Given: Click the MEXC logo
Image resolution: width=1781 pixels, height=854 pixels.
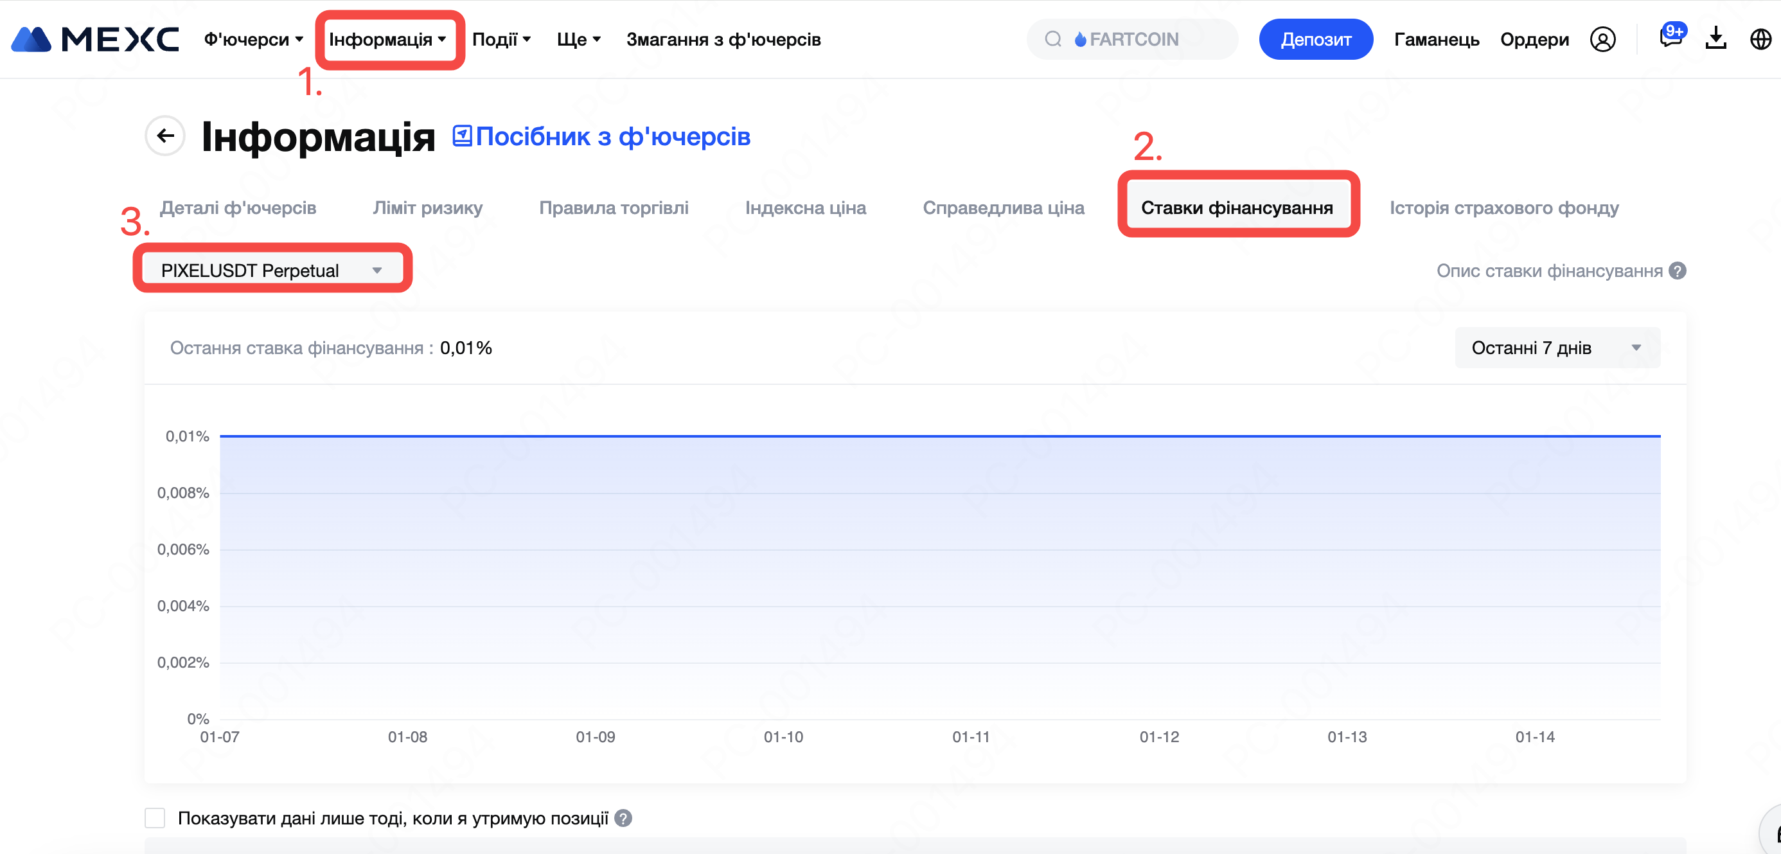Looking at the screenshot, I should pos(95,39).
